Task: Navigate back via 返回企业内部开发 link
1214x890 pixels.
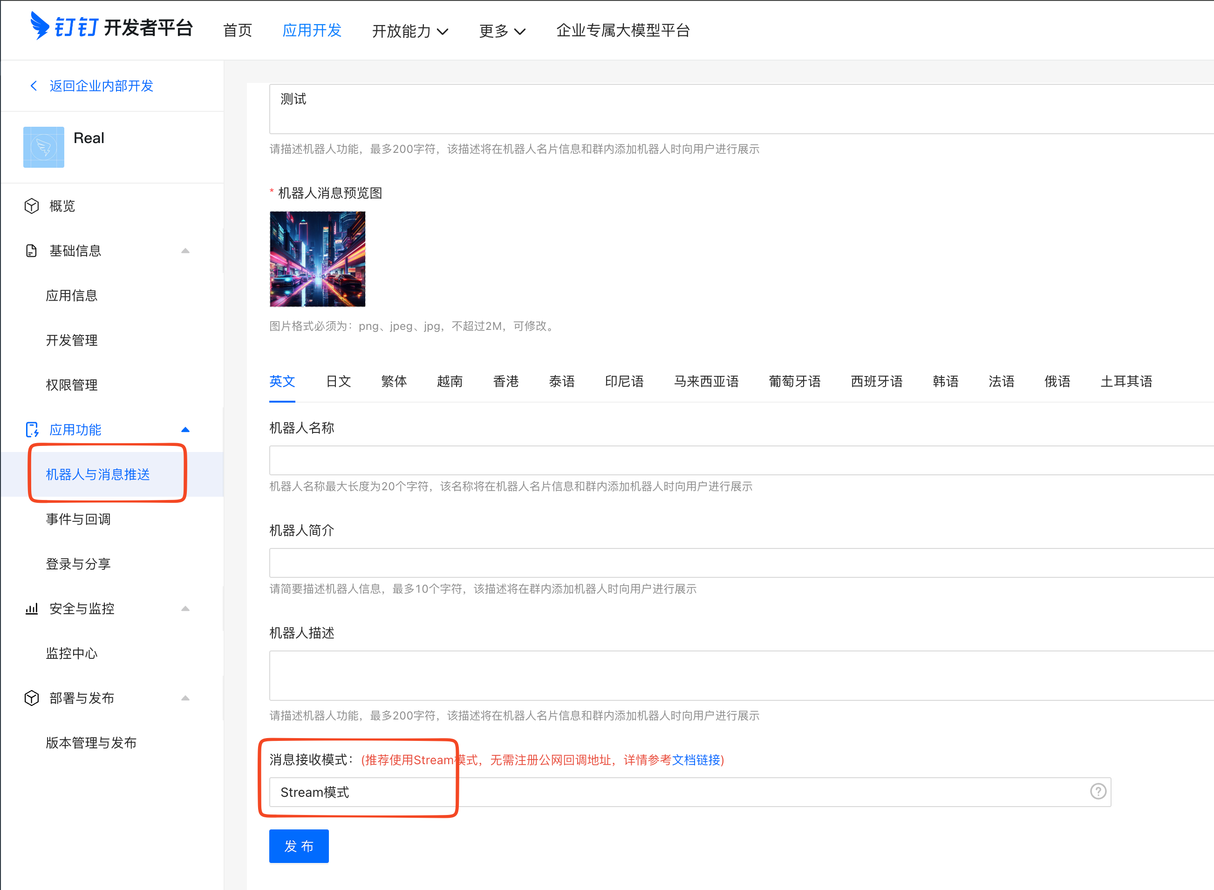Action: click(101, 85)
